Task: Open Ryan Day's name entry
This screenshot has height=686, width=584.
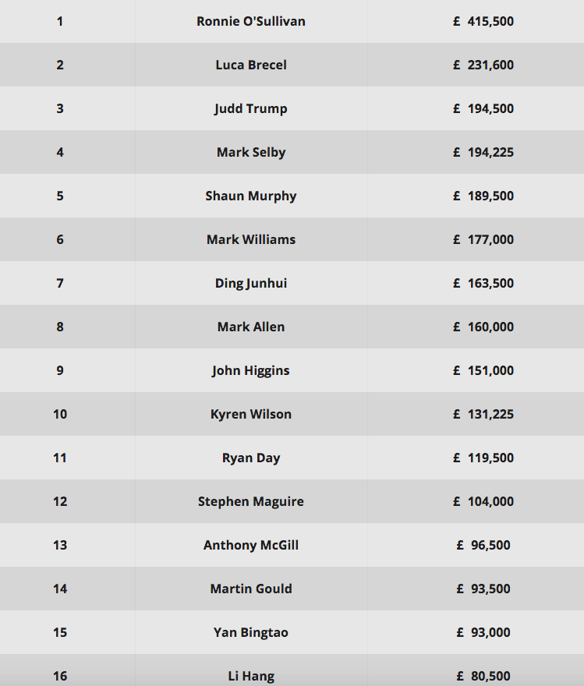Action: [250, 458]
